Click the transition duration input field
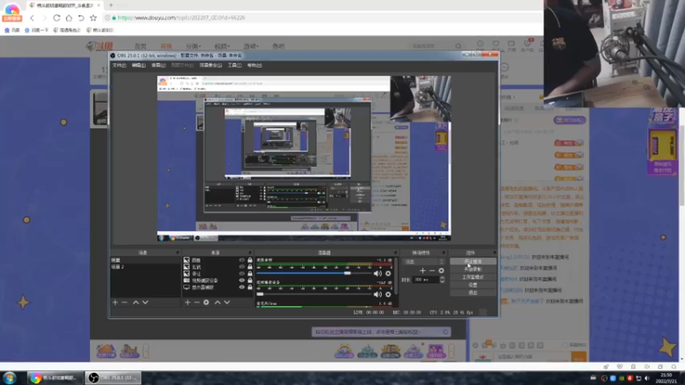Viewport: 685px width, 385px height. [426, 280]
